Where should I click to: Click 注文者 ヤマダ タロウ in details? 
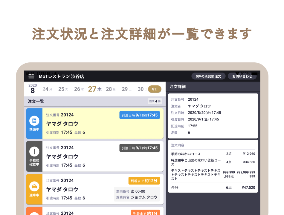(x=199, y=106)
